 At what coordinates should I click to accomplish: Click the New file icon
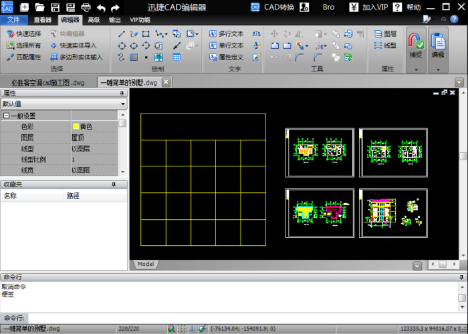pos(24,7)
